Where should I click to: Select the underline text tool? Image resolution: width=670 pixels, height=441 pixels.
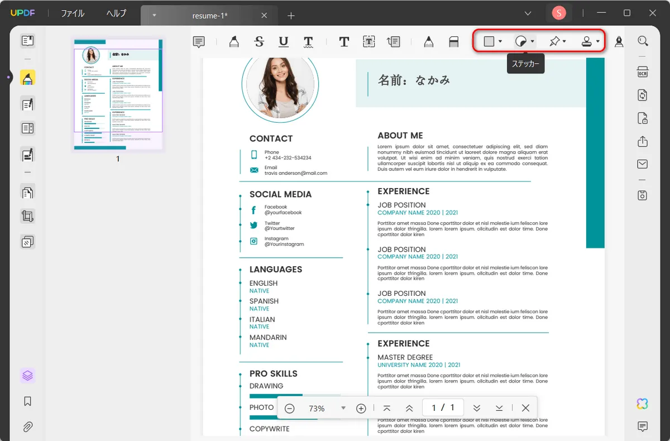tap(284, 41)
